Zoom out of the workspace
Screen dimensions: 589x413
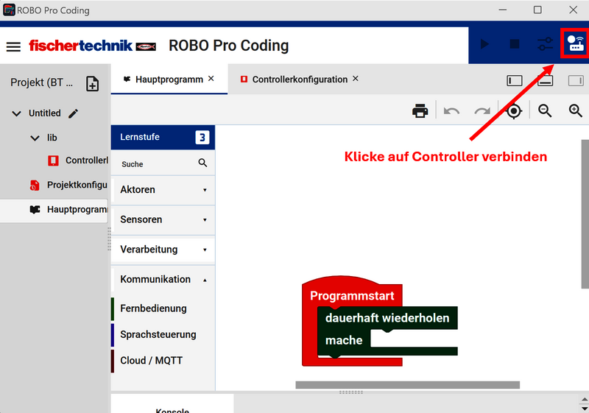(x=545, y=110)
